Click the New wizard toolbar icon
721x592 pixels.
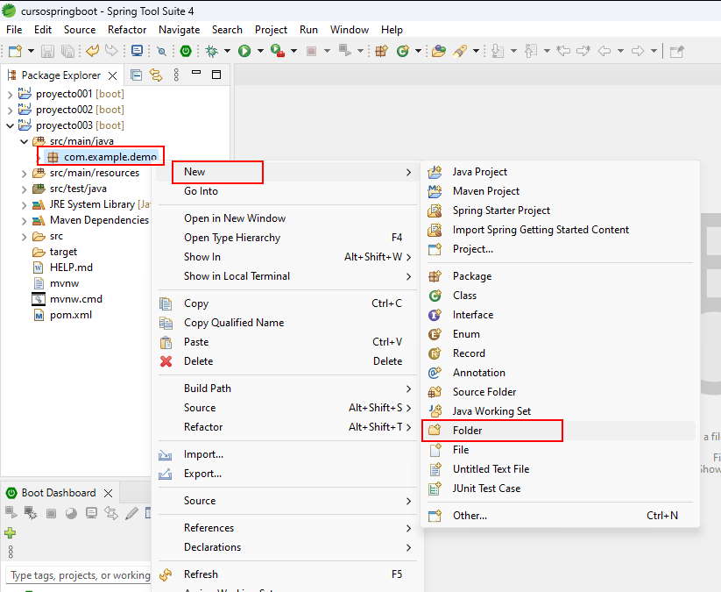(x=15, y=51)
